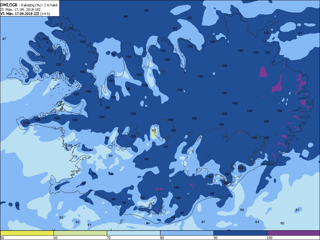This screenshot has width=320, height=240.
Task: Click the 'VT: Mán. 17.09.2018 22Z (+4 h)' line
Action: pyautogui.click(x=25, y=14)
